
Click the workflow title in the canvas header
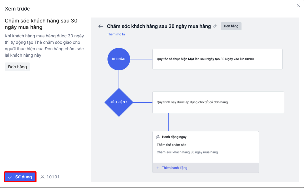pos(159,26)
